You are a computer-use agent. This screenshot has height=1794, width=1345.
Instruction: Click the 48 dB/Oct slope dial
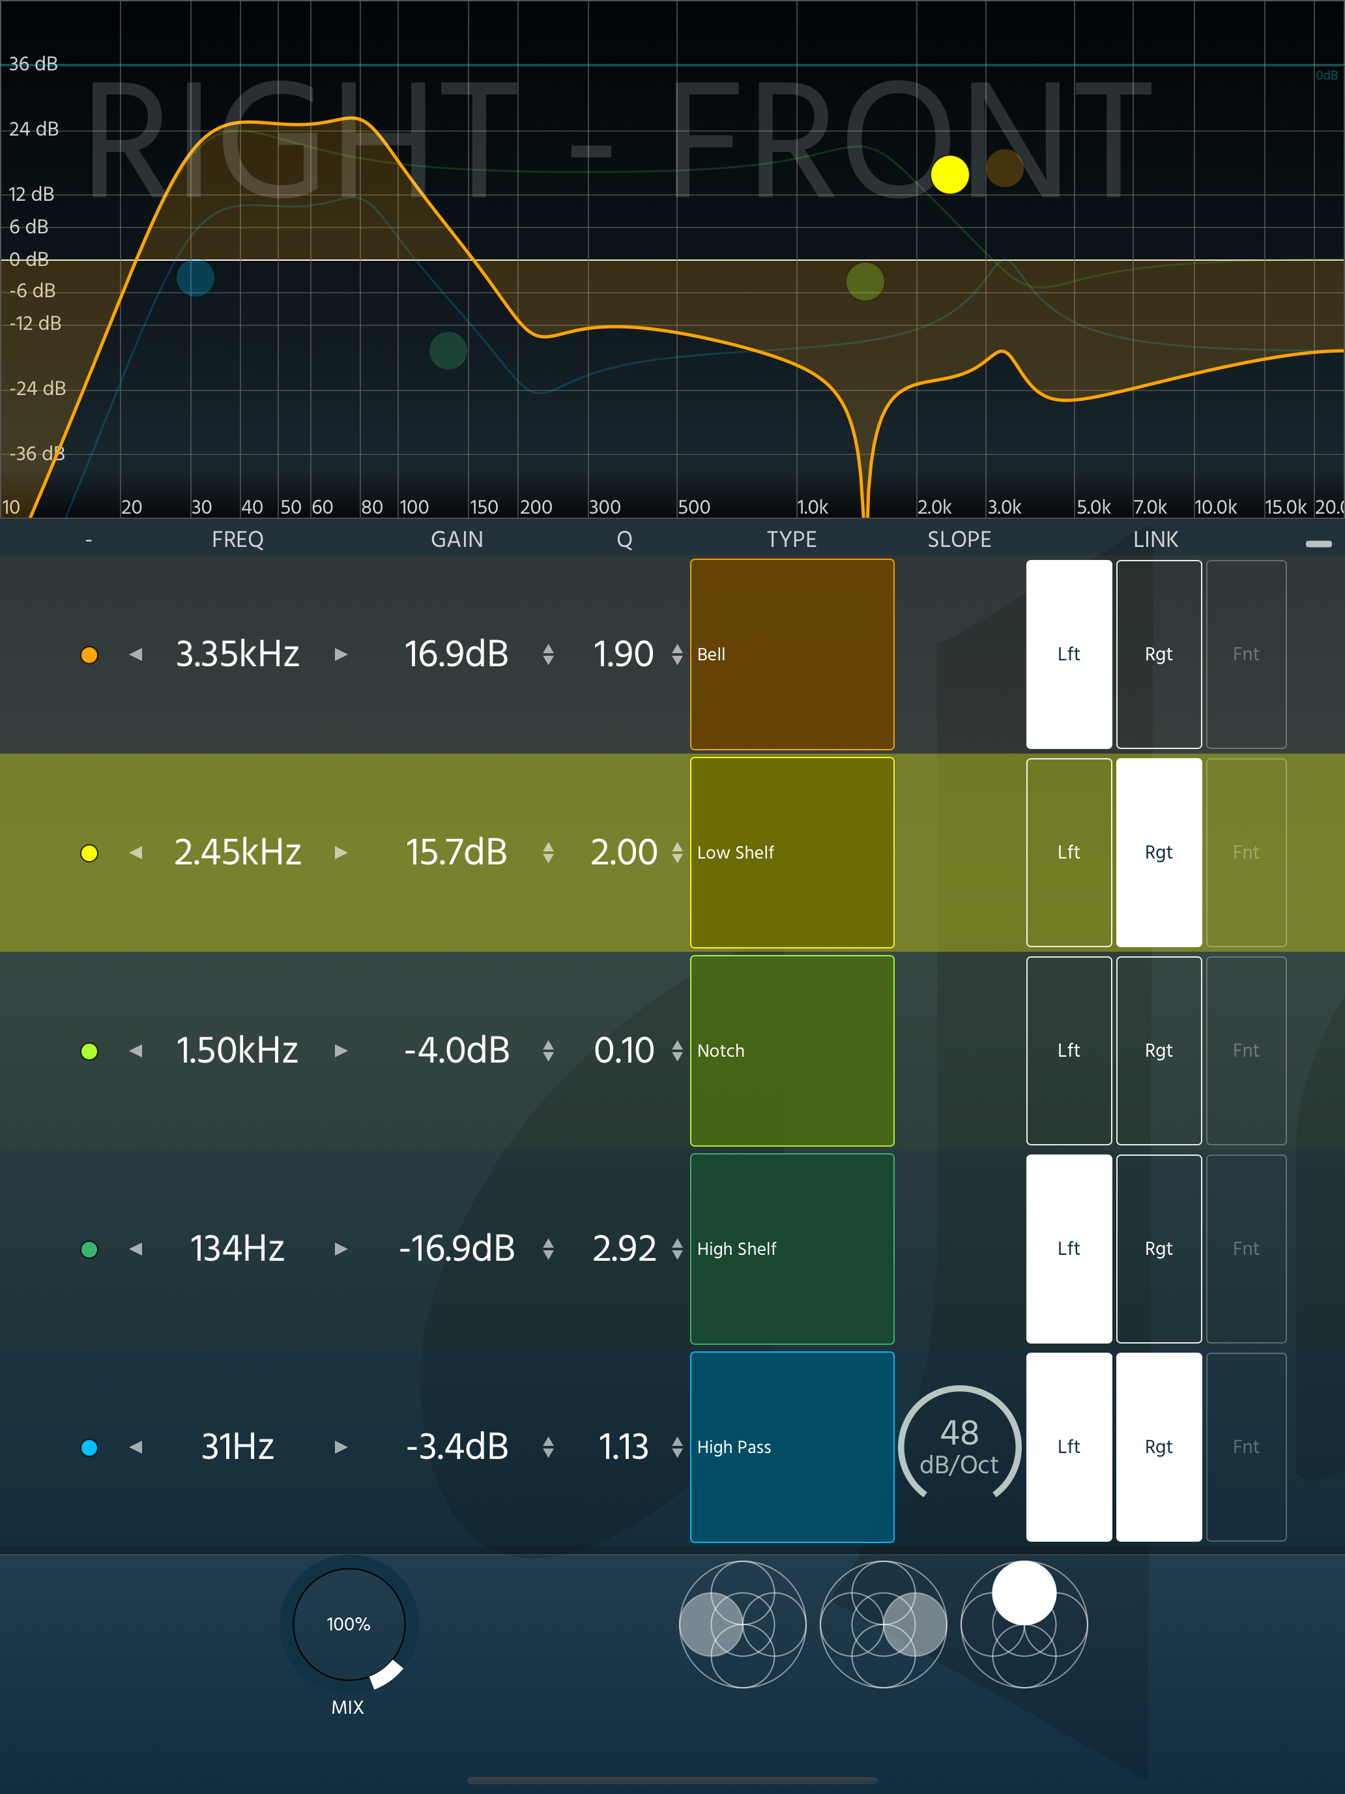point(959,1447)
